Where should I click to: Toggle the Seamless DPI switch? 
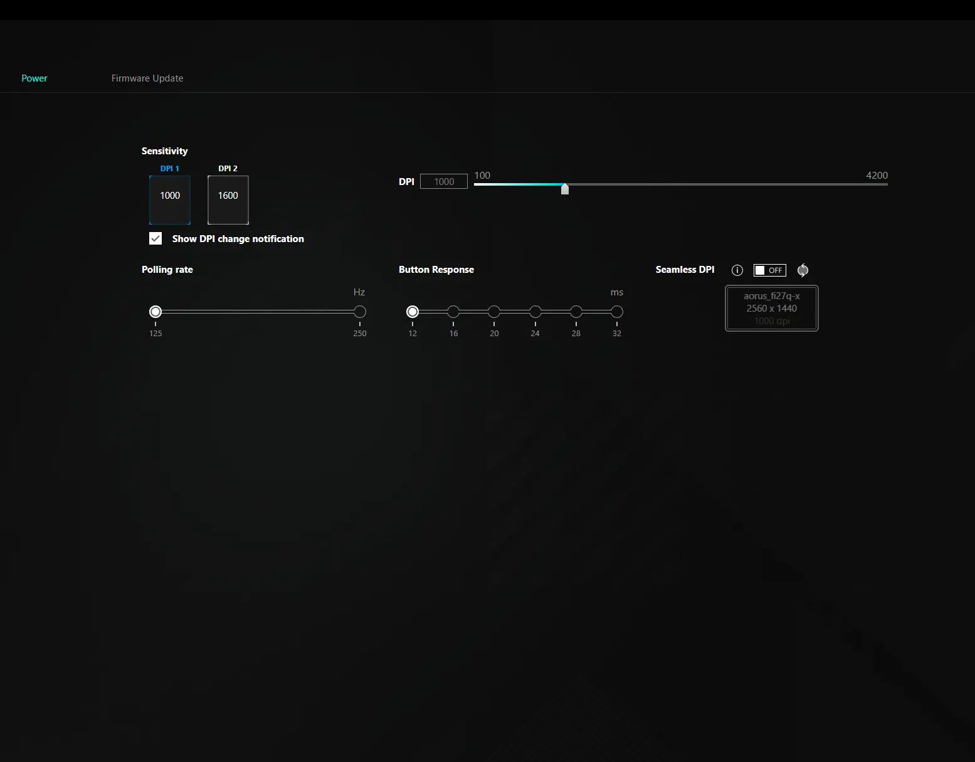click(769, 270)
